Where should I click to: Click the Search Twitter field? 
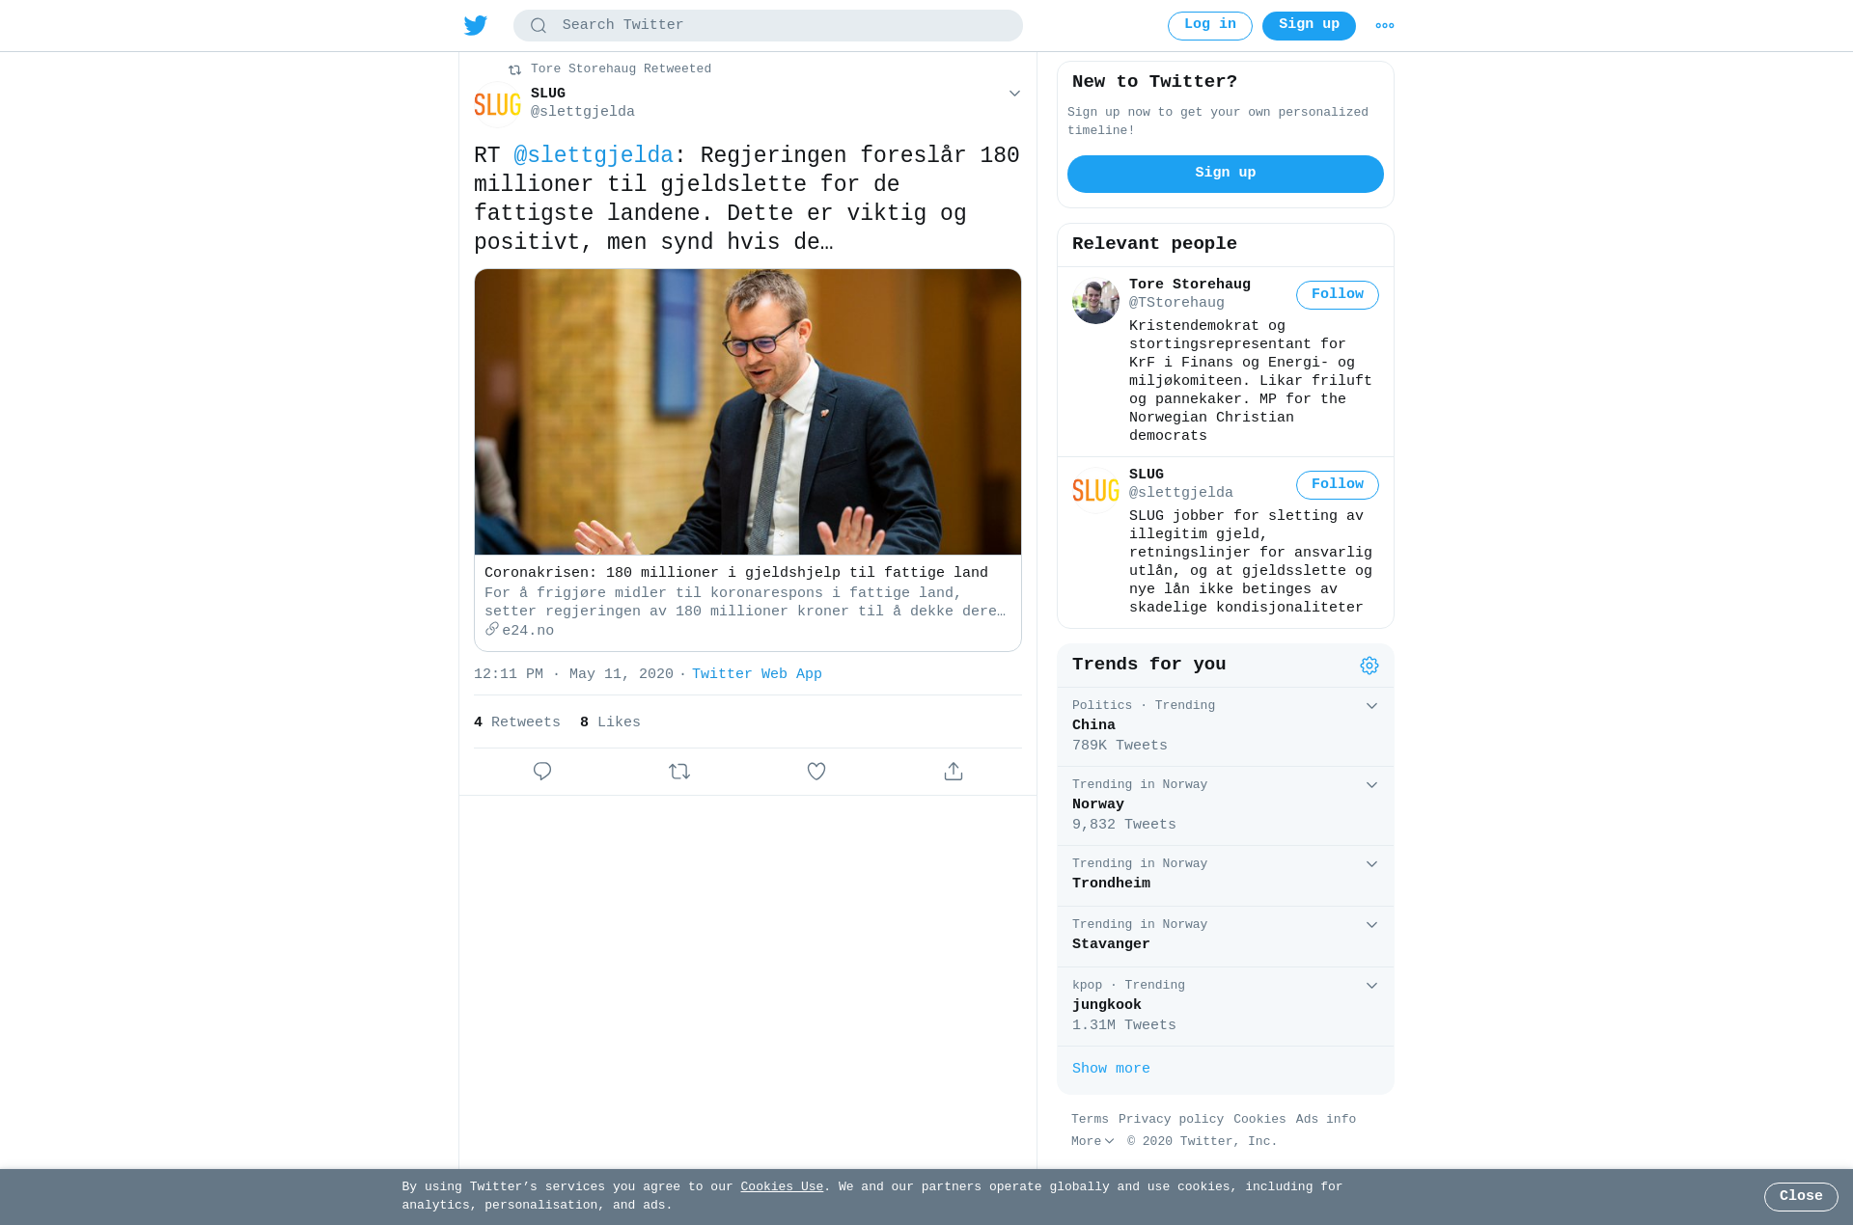(768, 26)
